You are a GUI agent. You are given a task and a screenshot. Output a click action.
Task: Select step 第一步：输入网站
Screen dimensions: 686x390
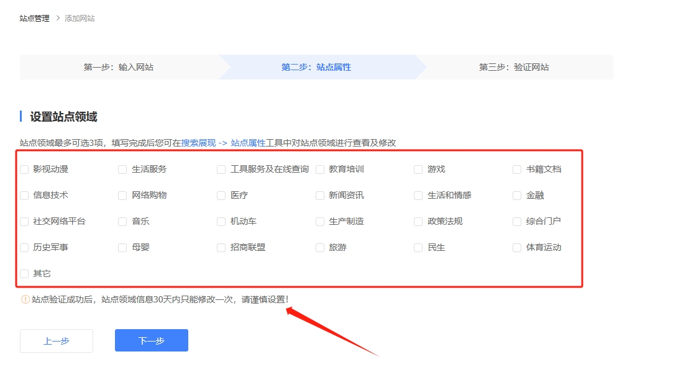tap(119, 67)
